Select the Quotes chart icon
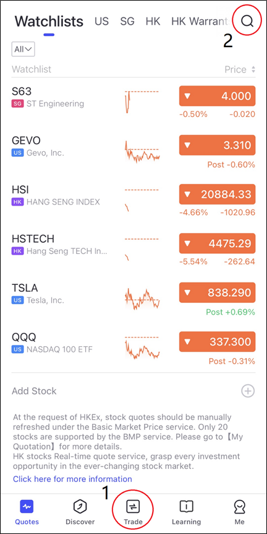The width and height of the screenshot is (267, 534). click(27, 506)
